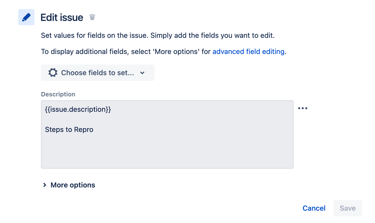Click the To display additional fields sentence
Screen dimensions: 375x223
[164, 52]
